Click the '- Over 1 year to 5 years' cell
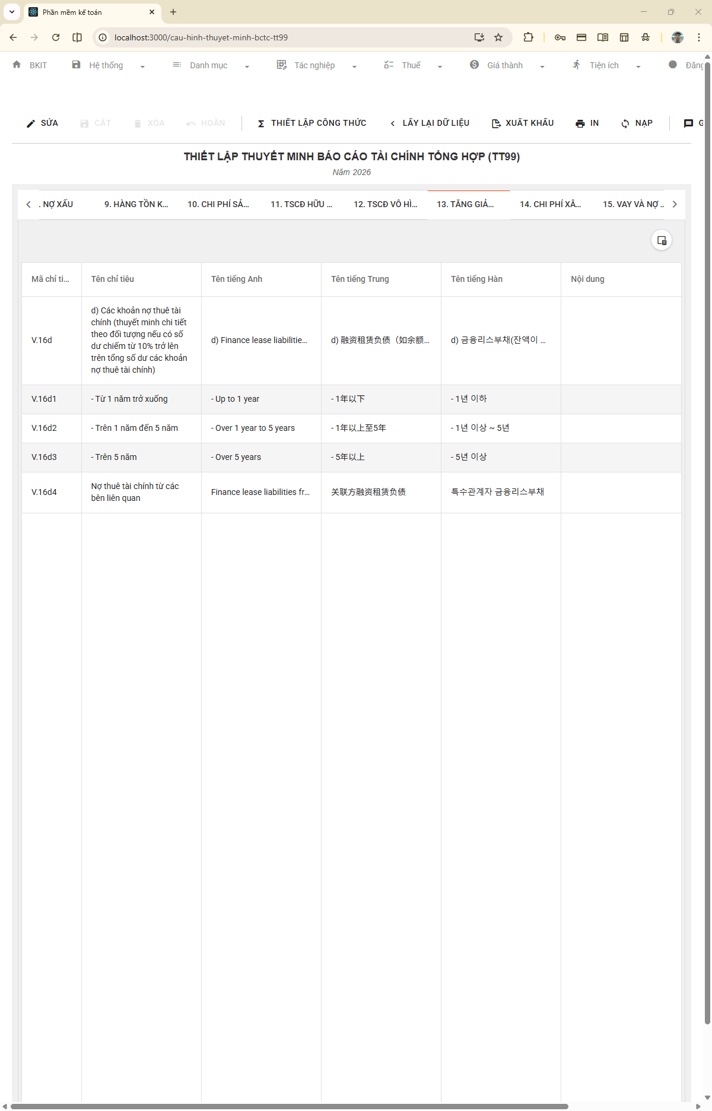Image resolution: width=712 pixels, height=1111 pixels. pos(261,428)
